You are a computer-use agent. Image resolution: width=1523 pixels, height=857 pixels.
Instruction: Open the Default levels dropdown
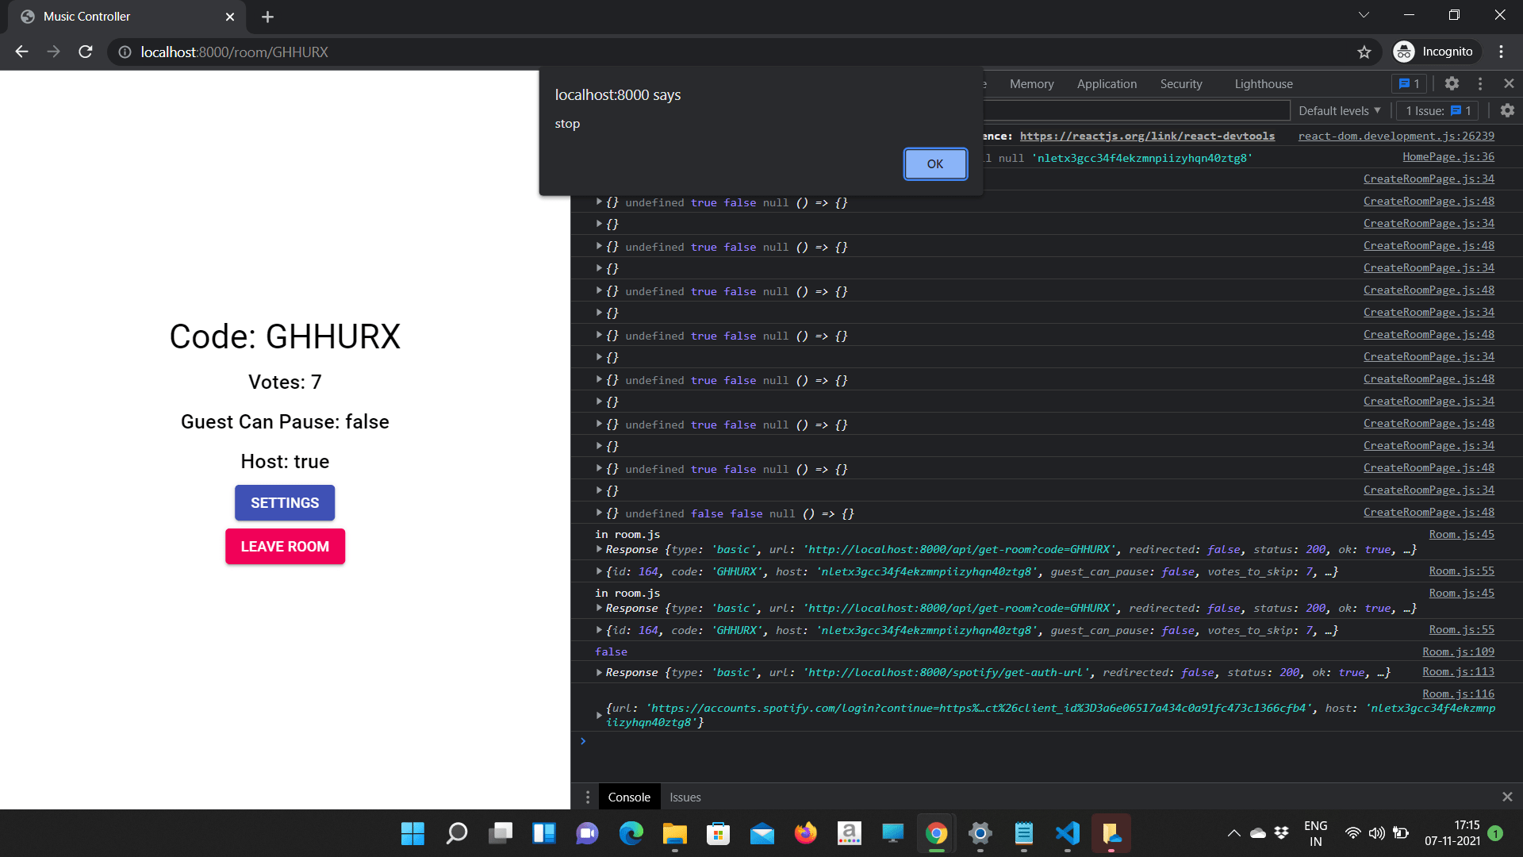[1339, 110]
